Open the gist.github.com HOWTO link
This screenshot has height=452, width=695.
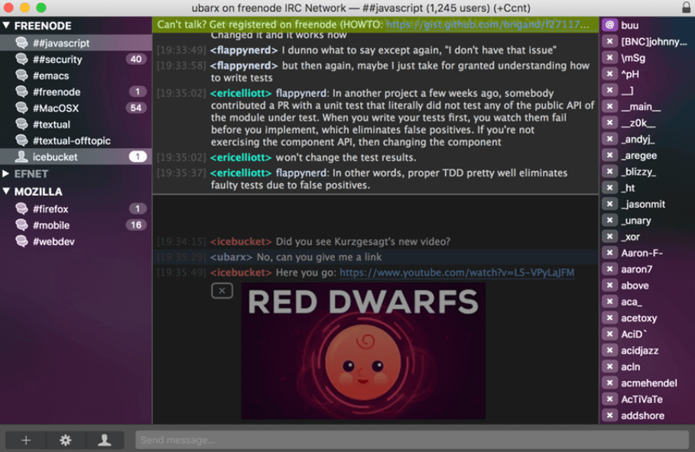[x=488, y=24]
